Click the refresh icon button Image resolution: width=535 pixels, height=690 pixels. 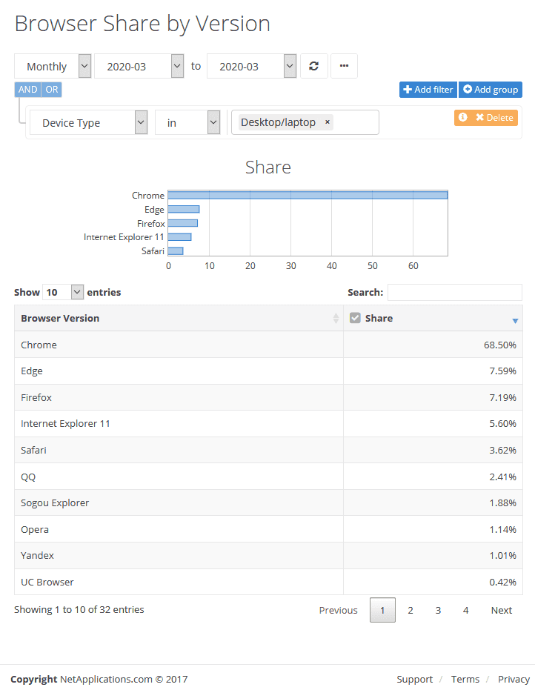point(314,66)
